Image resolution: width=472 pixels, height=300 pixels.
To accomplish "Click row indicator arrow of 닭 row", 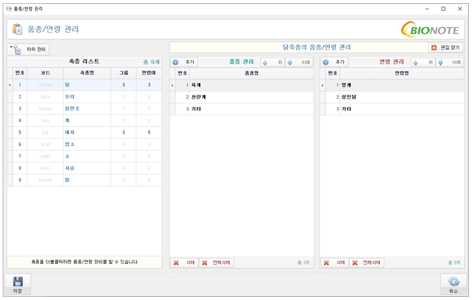I will pos(10,85).
